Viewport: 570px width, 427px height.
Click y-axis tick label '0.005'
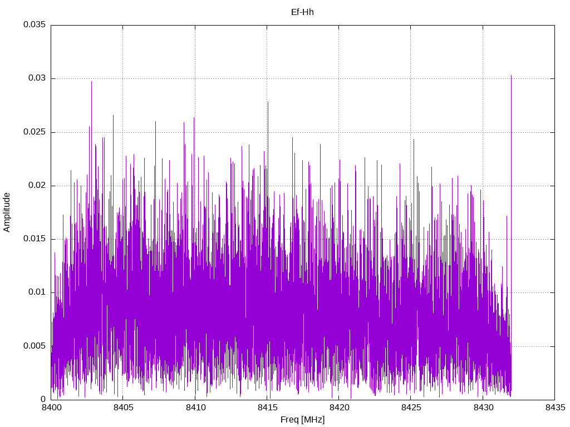coord(35,346)
